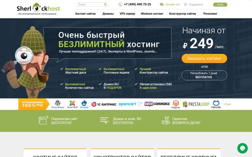Click the 'Вход' login button

point(220,5)
